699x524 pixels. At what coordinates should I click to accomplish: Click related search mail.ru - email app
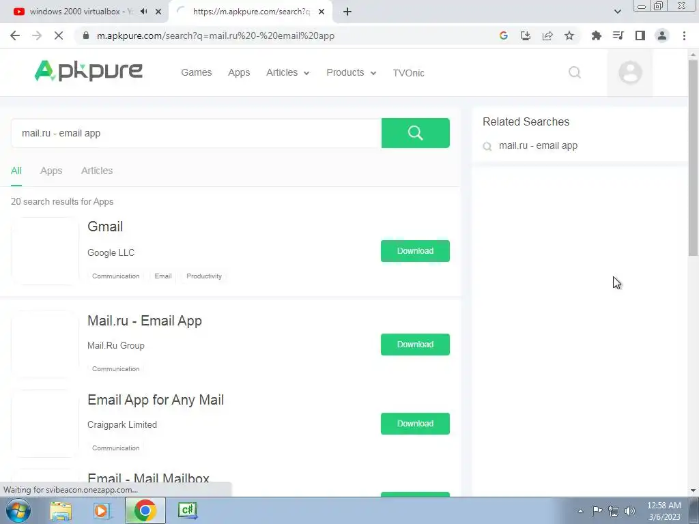pos(538,146)
